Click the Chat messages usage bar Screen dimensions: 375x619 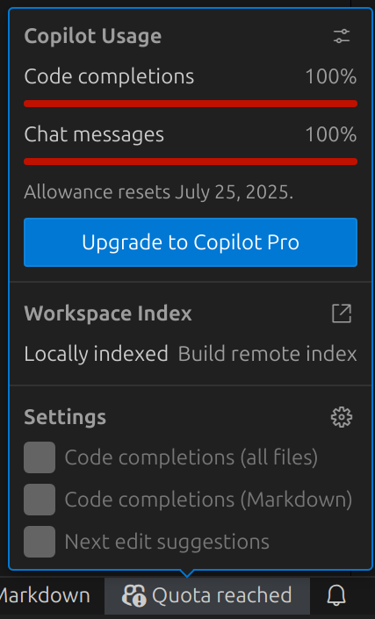pyautogui.click(x=191, y=162)
